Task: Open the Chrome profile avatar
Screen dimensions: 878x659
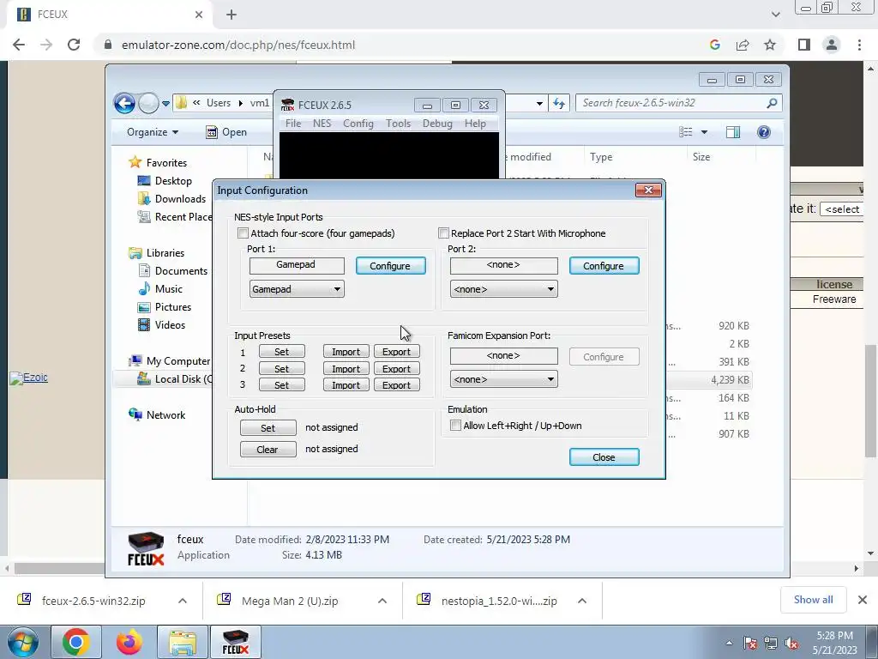Action: point(832,45)
